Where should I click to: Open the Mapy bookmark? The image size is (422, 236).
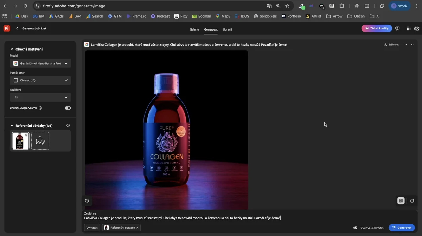(223, 16)
